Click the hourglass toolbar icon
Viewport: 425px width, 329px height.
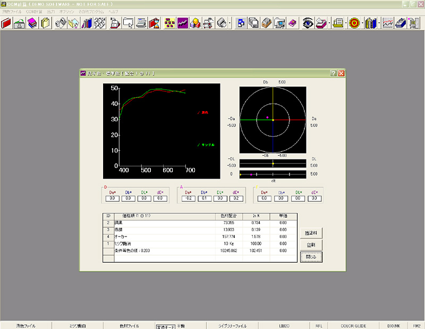(155, 23)
